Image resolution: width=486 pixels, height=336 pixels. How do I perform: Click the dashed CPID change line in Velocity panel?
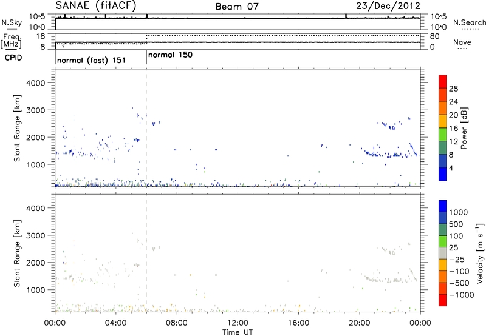(x=146, y=253)
